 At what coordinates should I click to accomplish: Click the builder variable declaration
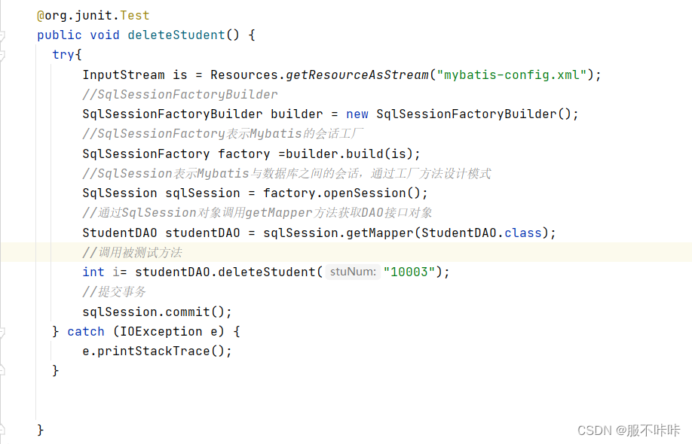pyautogui.click(x=296, y=114)
